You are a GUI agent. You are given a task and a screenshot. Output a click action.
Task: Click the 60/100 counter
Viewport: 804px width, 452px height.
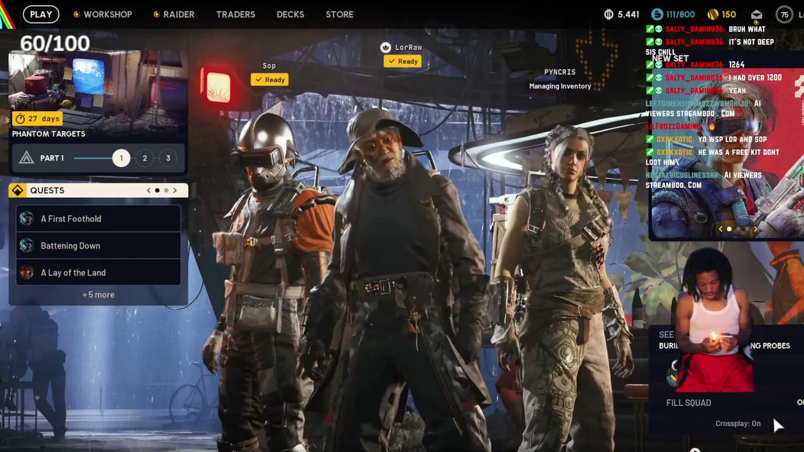[55, 43]
